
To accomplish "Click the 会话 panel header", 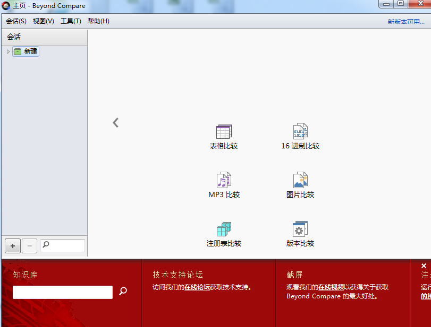I will coord(45,37).
